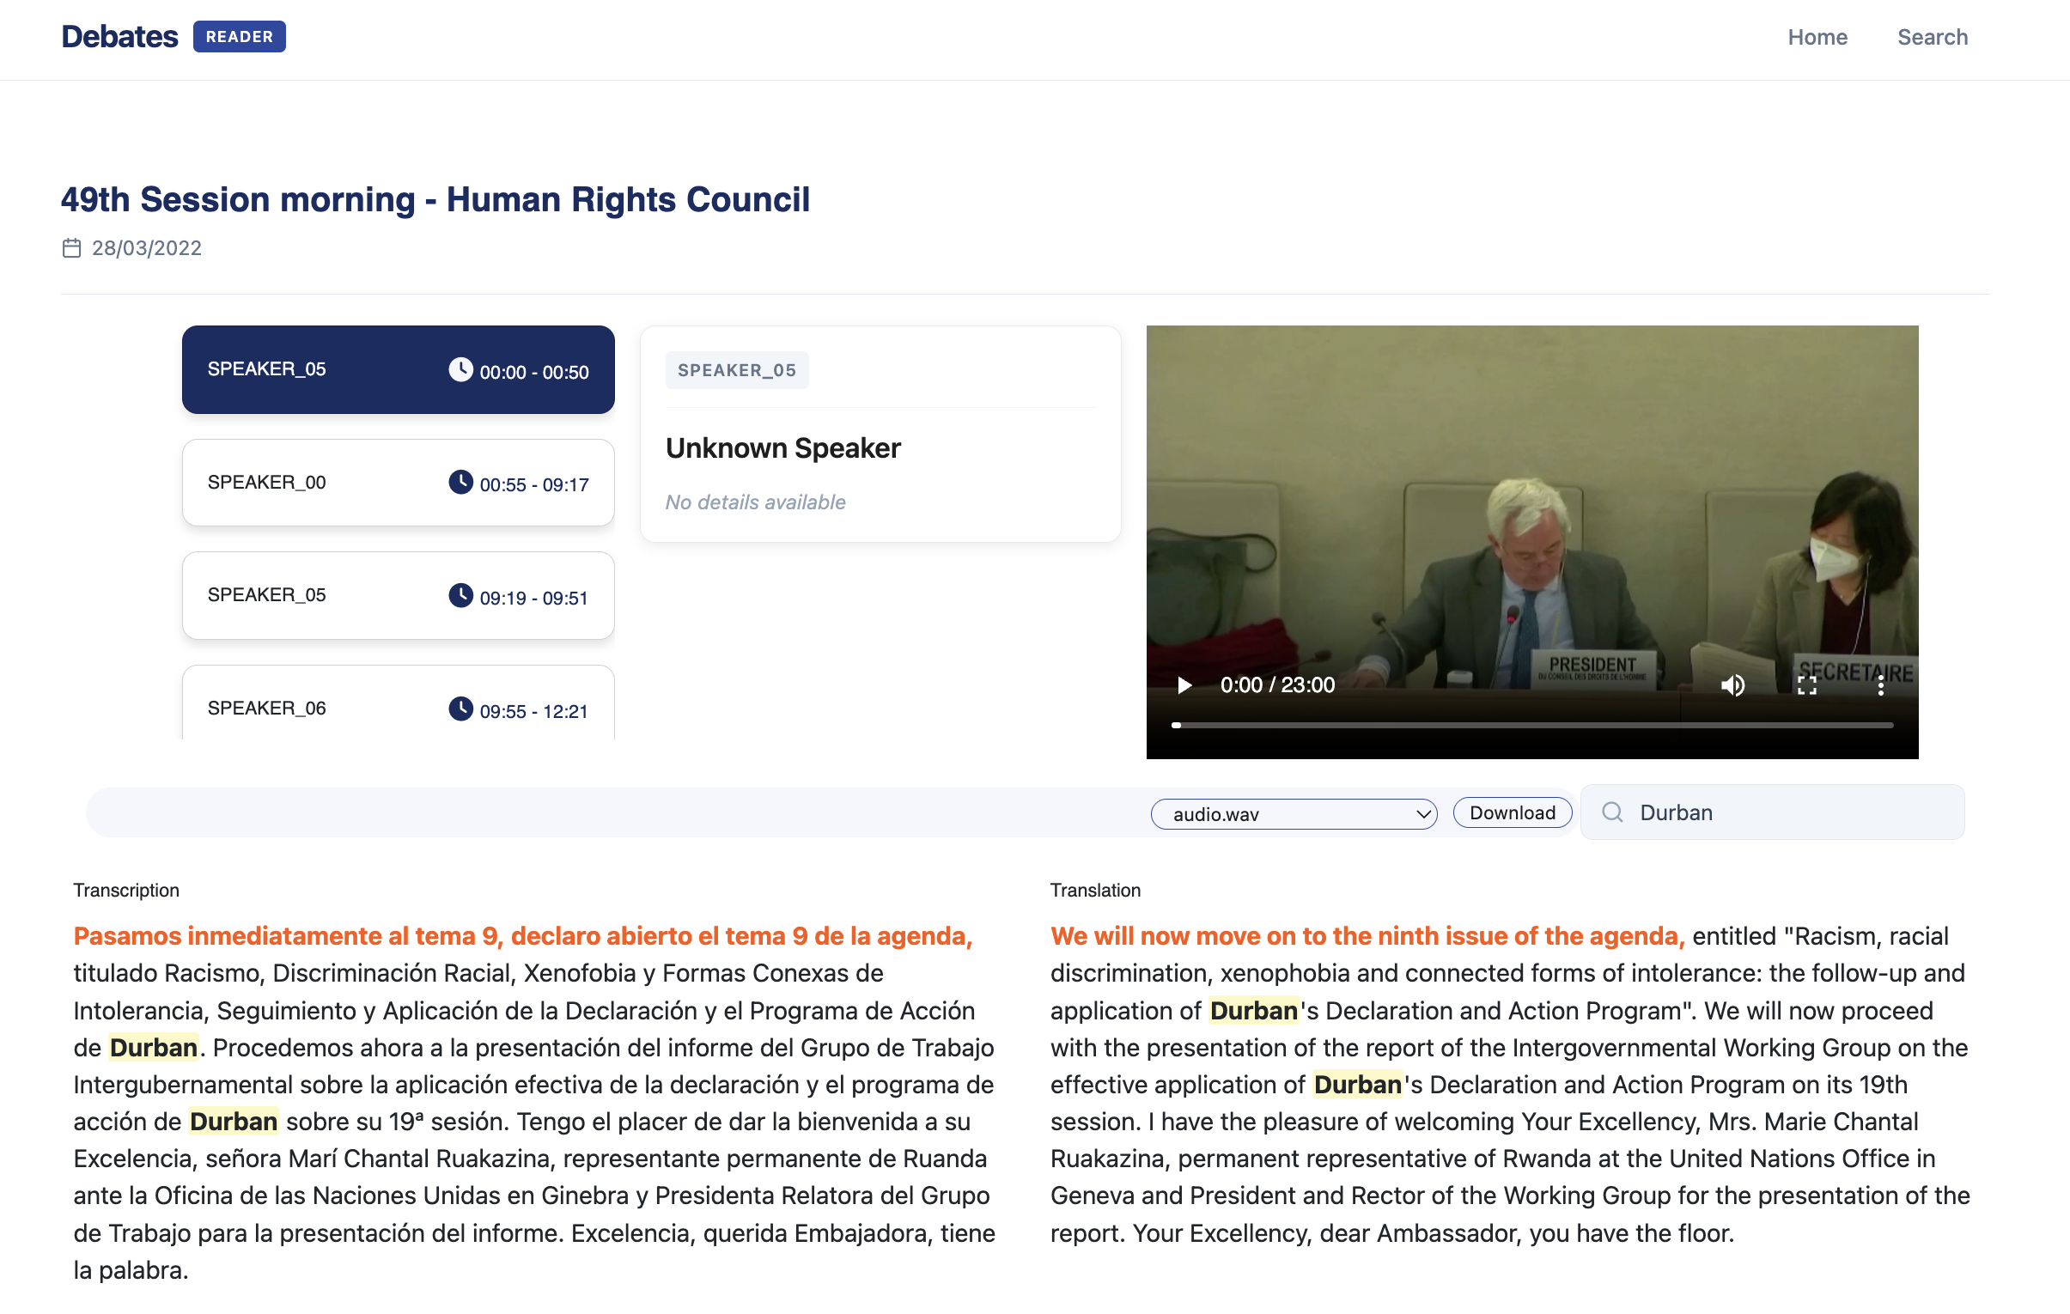Click clock icon on 00:55 - 09:17 segment
The width and height of the screenshot is (2070, 1314).
[x=460, y=483]
